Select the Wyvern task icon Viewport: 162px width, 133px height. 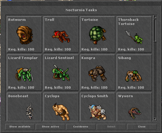point(135,113)
